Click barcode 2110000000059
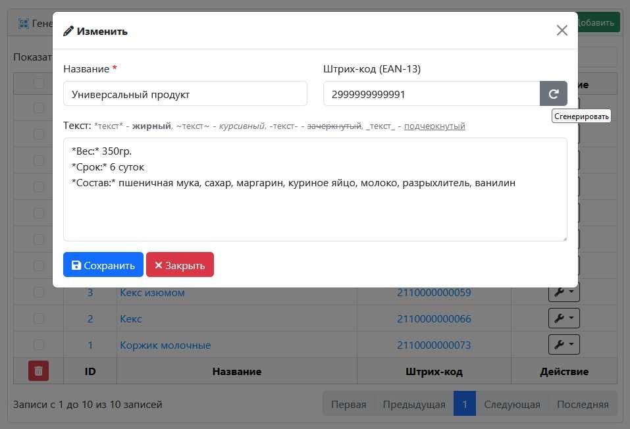630x429 pixels. coord(434,292)
